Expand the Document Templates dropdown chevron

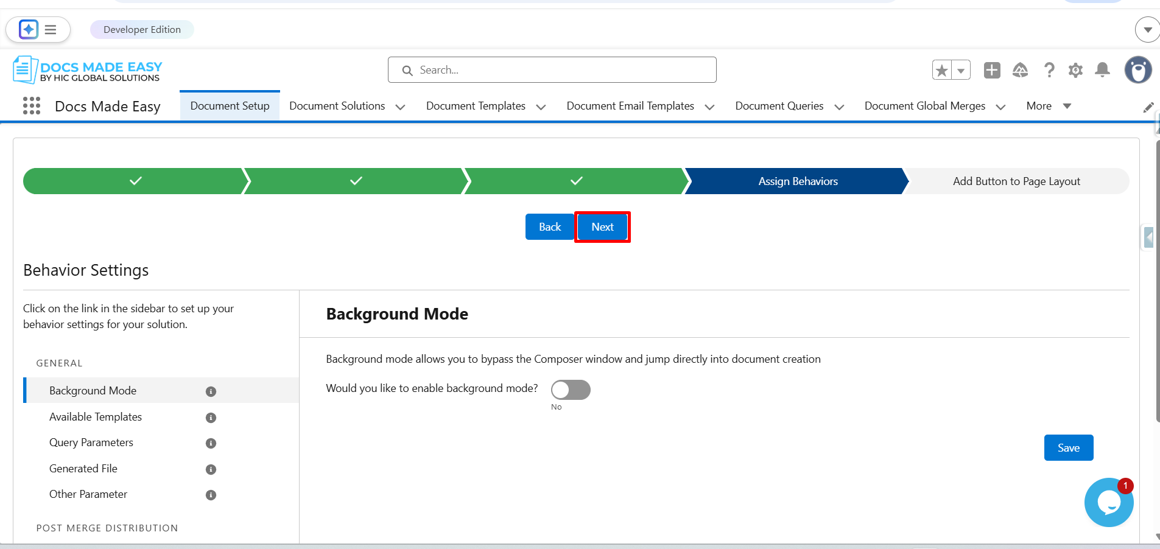coord(541,107)
